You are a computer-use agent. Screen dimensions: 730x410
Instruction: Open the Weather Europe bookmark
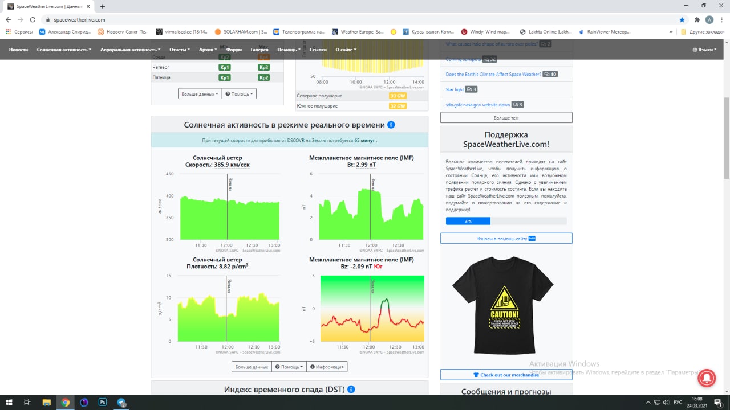pyautogui.click(x=358, y=32)
